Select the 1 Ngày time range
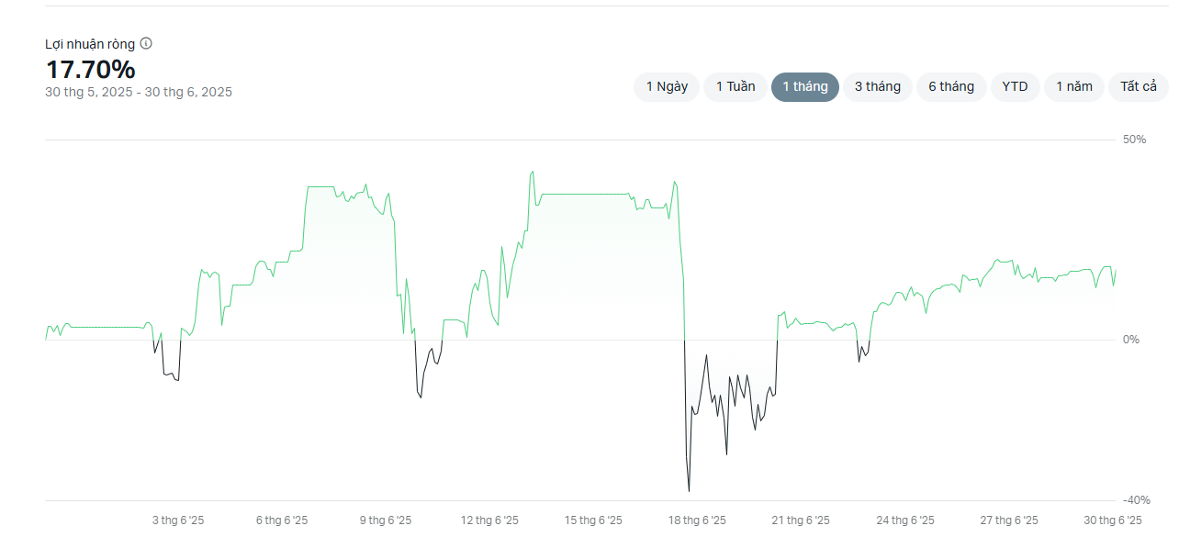Image resolution: width=1190 pixels, height=537 pixels. tap(667, 87)
